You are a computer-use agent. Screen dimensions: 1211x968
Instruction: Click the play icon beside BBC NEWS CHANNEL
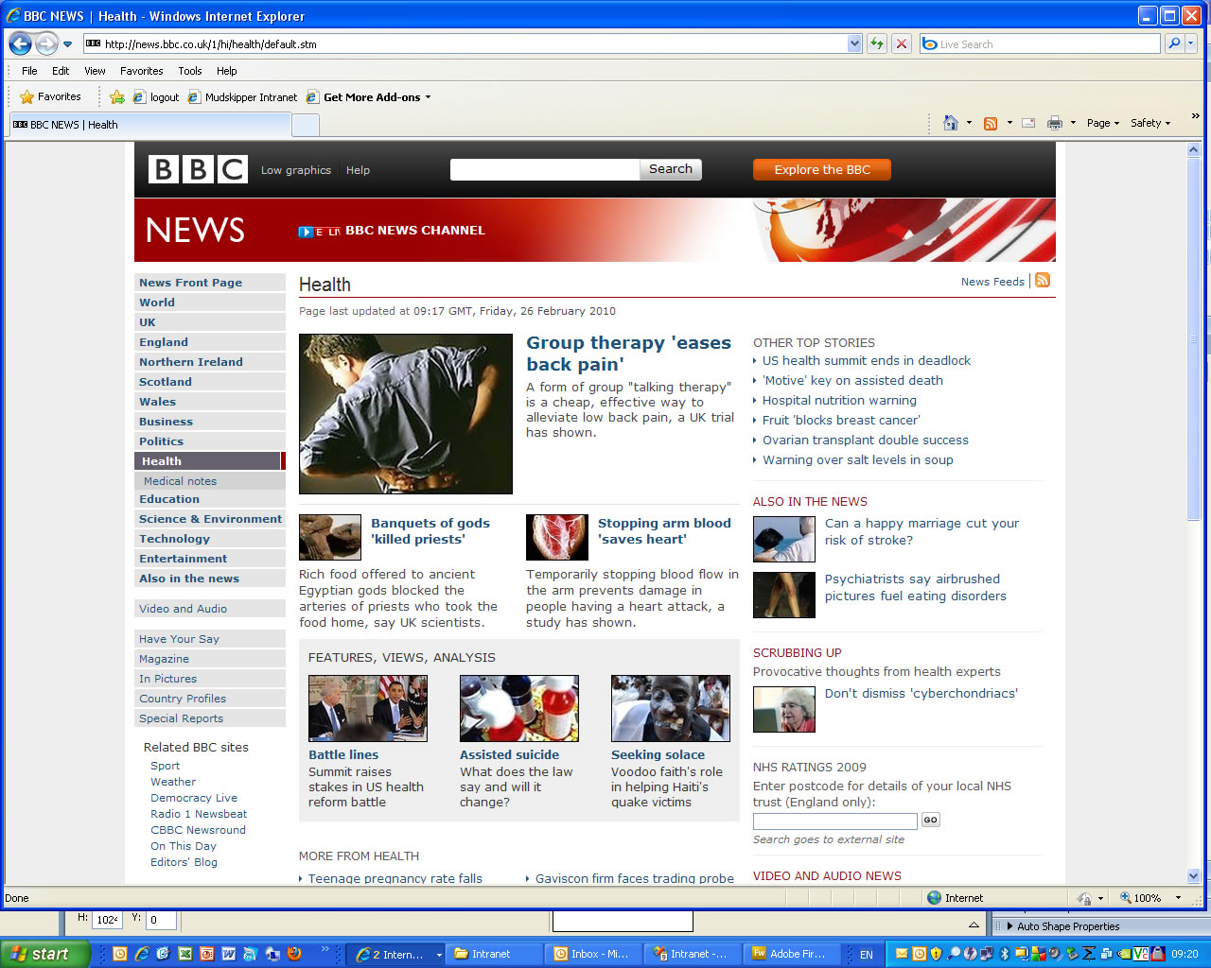point(306,232)
